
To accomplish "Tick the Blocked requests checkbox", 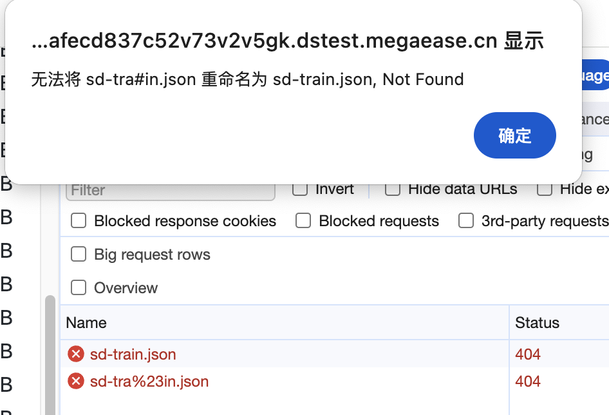I will coord(303,221).
